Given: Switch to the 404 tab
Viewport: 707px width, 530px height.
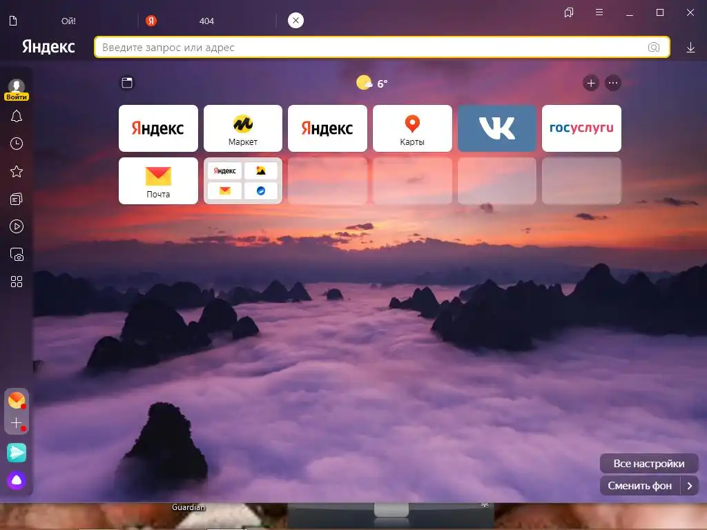Looking at the screenshot, I should pos(207,21).
